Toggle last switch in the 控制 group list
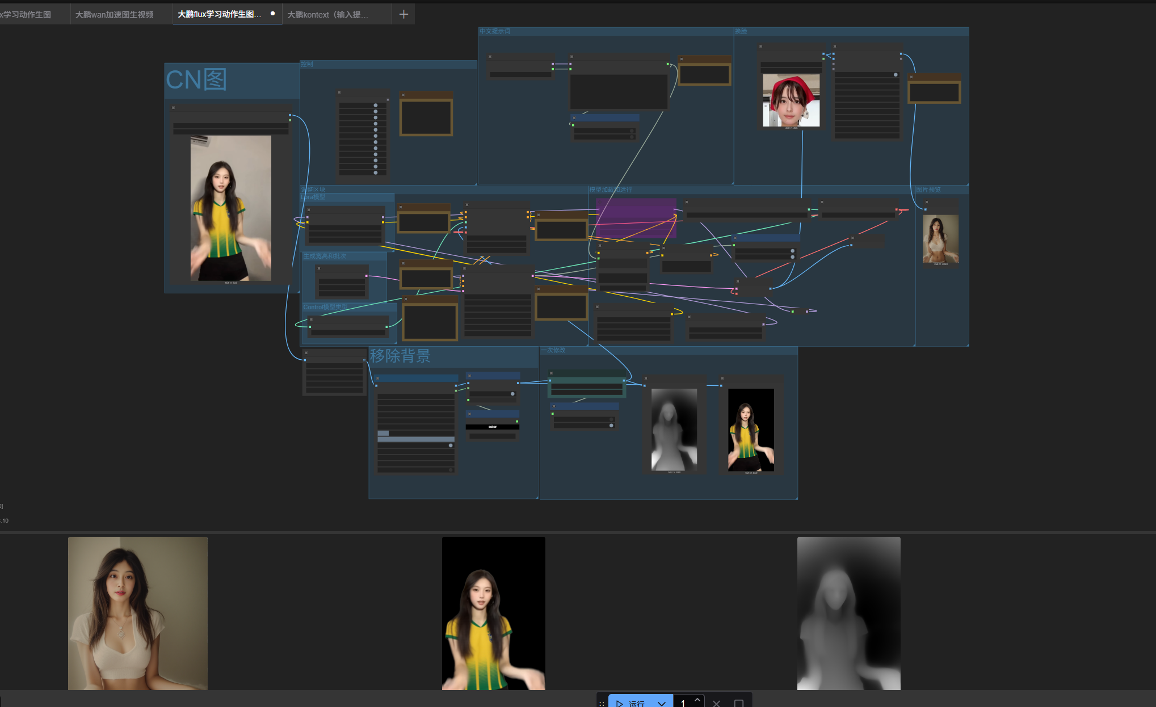This screenshot has height=707, width=1156. 376,172
